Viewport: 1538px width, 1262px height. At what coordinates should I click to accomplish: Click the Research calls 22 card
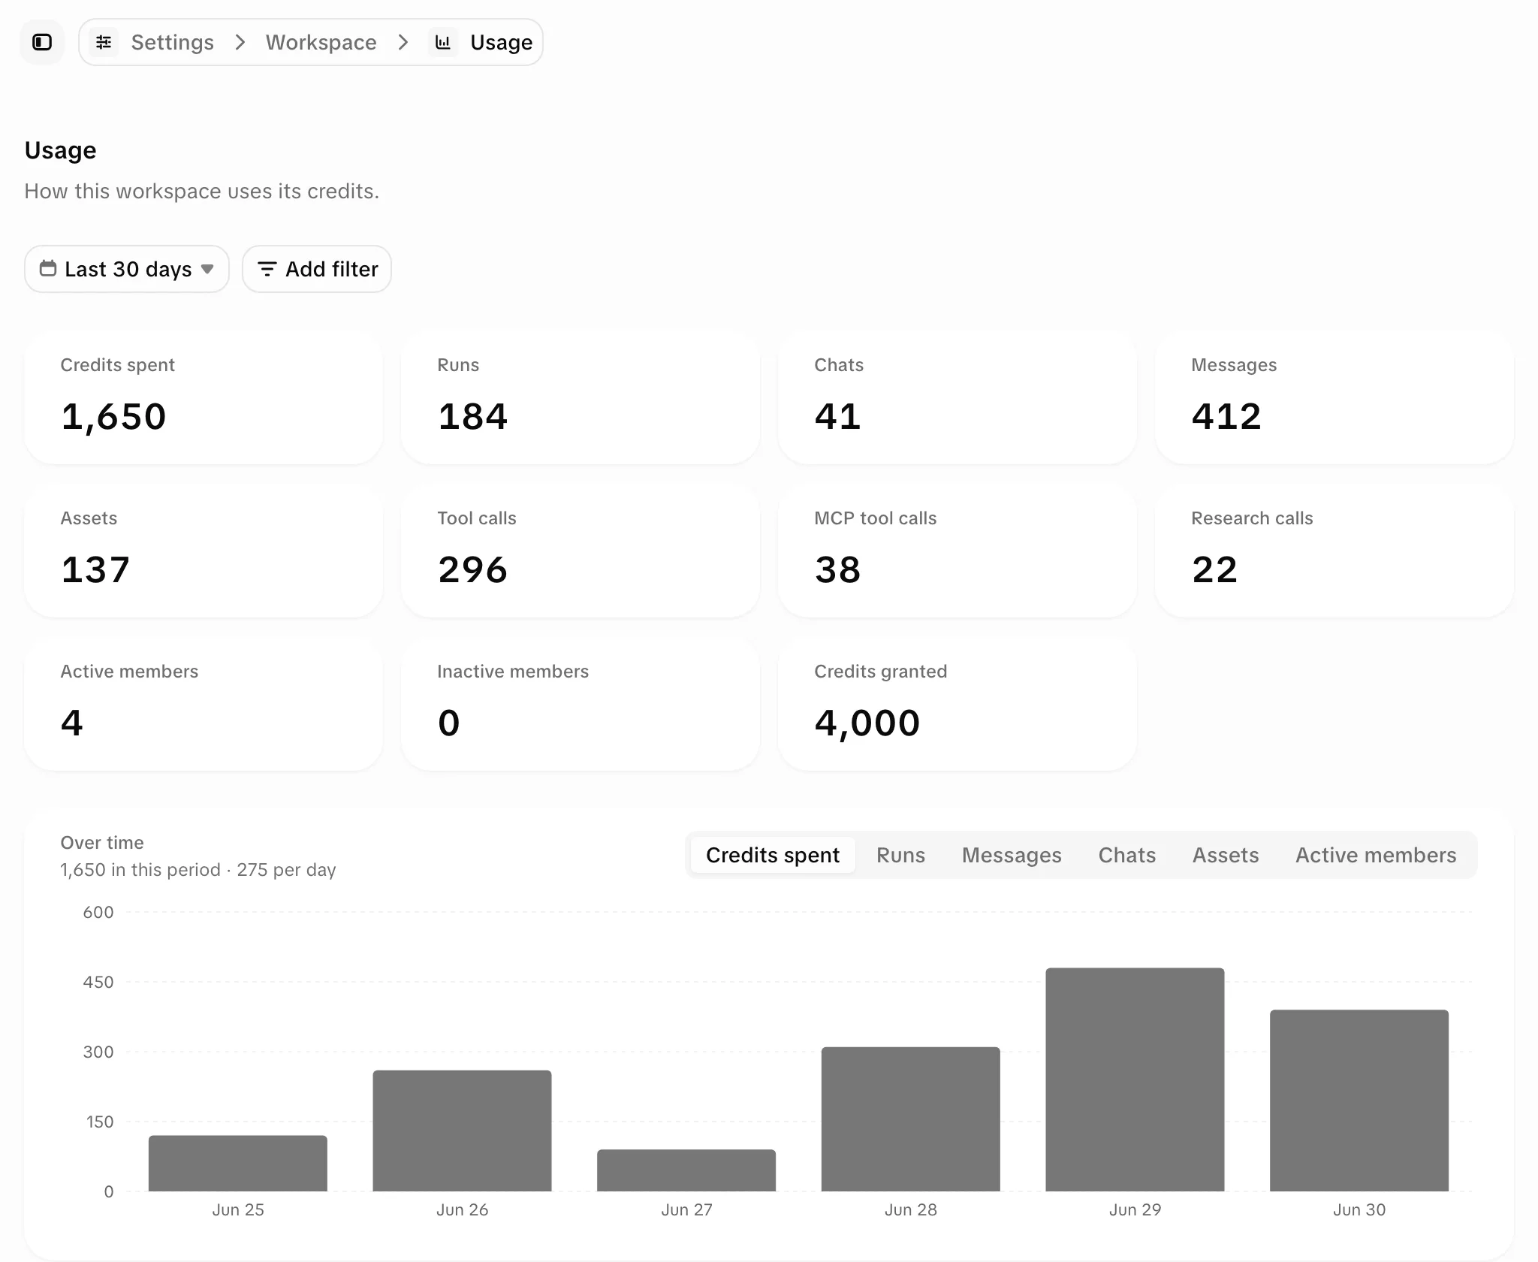tap(1334, 551)
